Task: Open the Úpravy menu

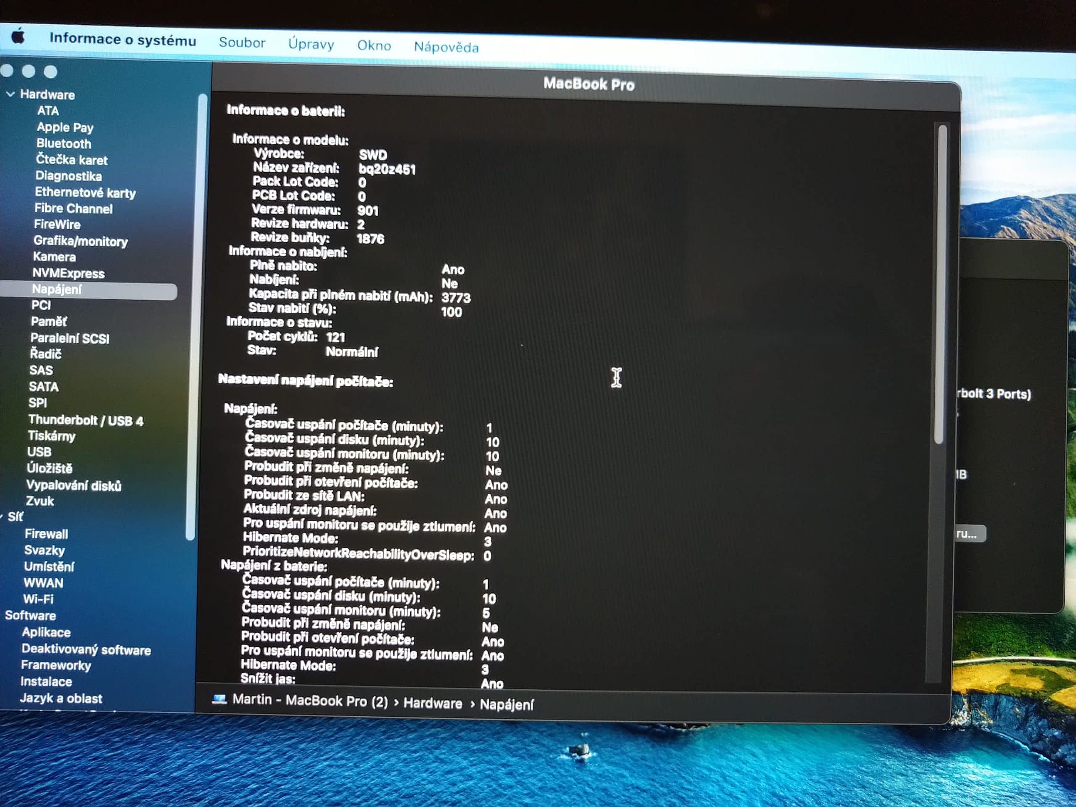Action: pyautogui.click(x=311, y=44)
